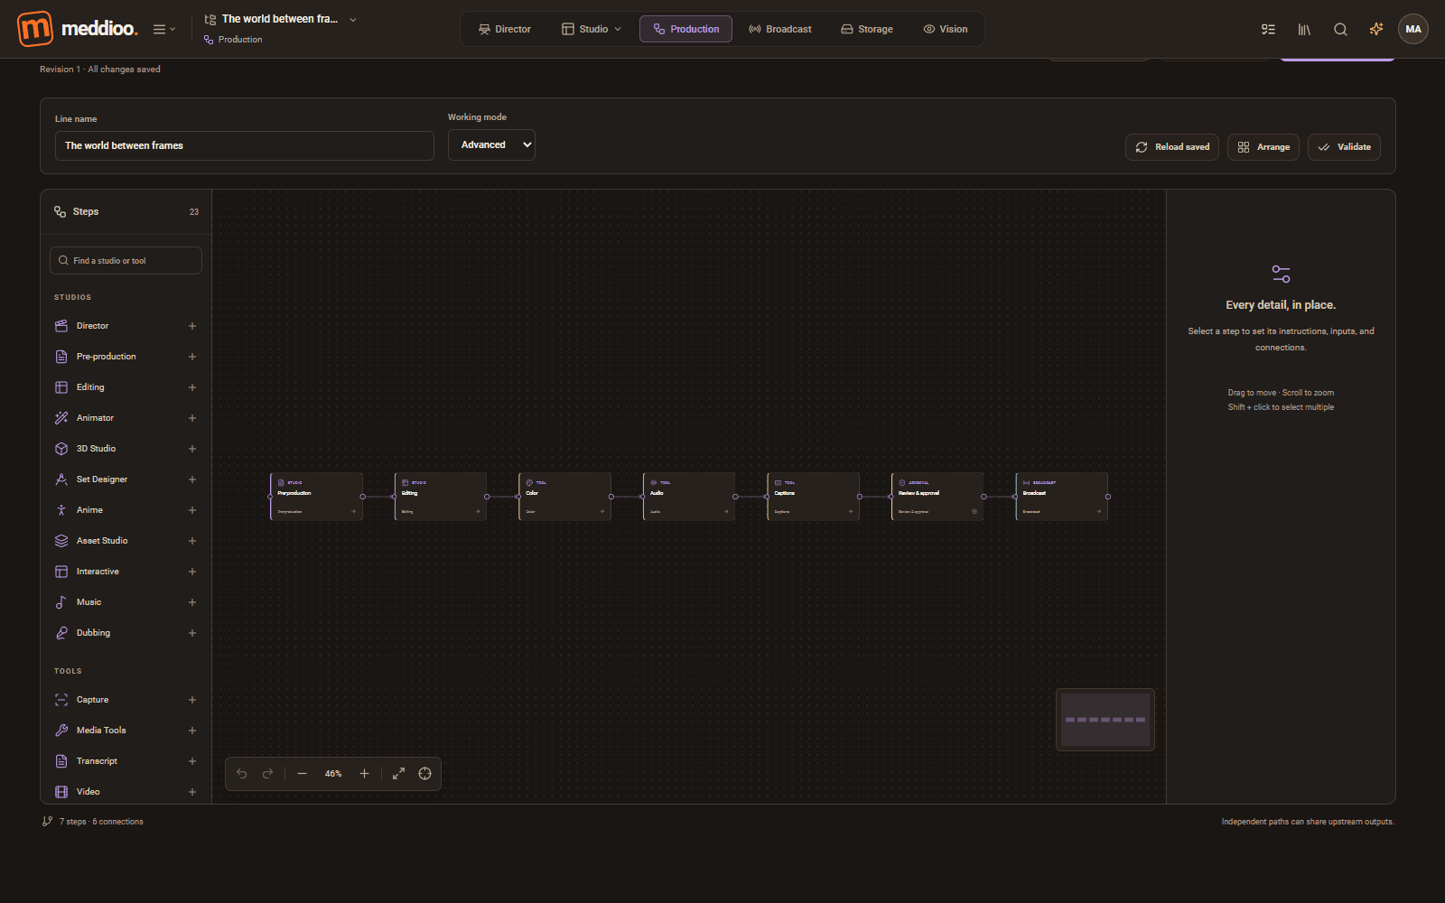Image resolution: width=1445 pixels, height=903 pixels.
Task: Add a Video tool step with plus
Action: [x=192, y=792]
